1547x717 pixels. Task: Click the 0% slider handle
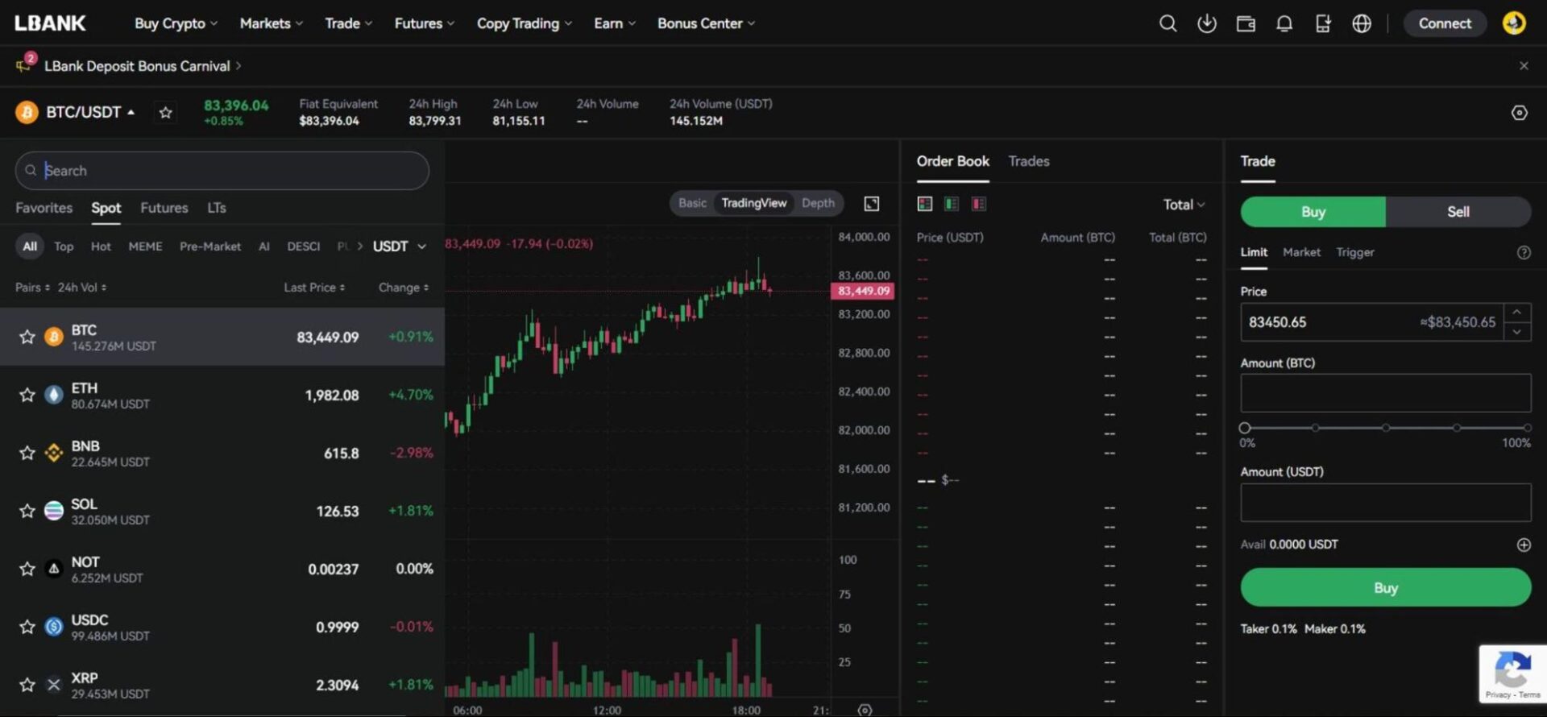point(1245,428)
